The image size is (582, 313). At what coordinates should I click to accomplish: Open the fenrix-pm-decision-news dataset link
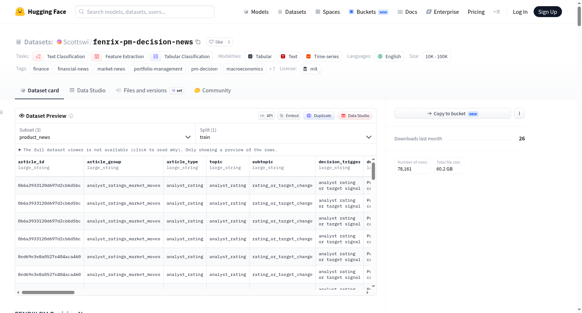pos(143,42)
